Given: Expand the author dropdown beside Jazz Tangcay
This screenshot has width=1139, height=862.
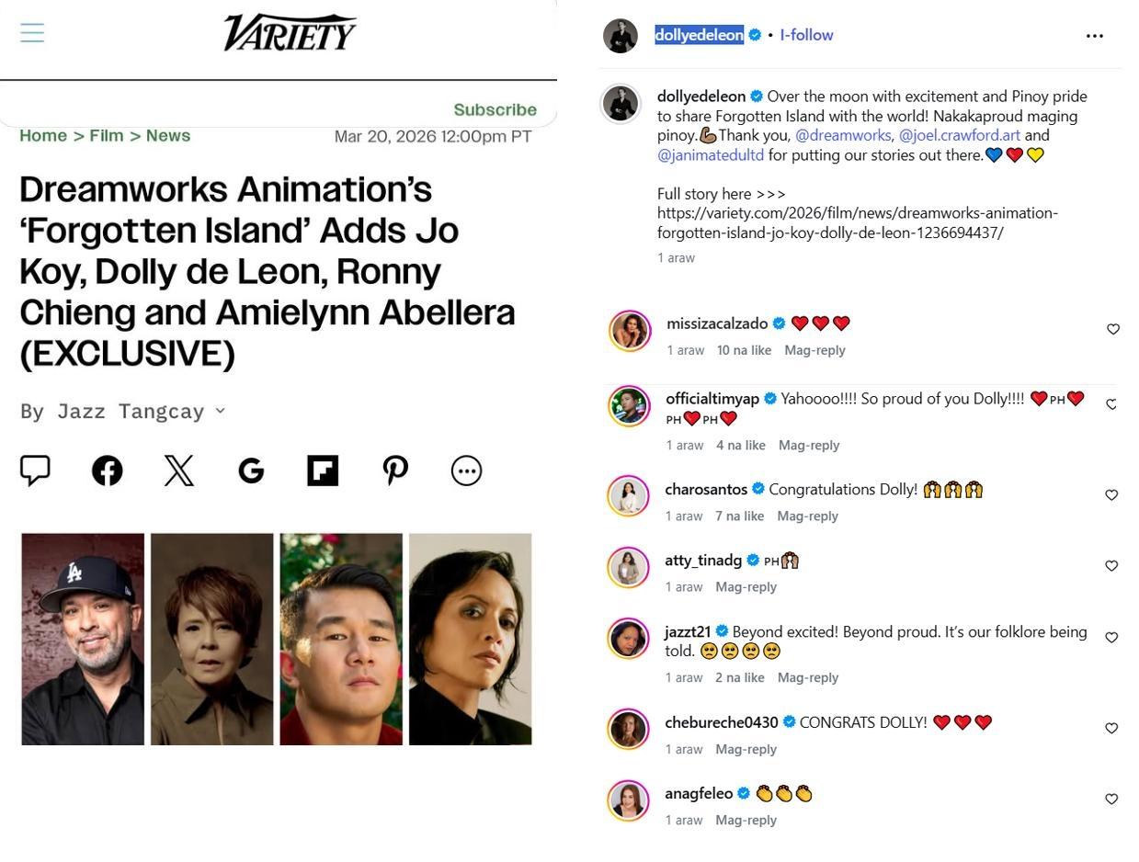Looking at the screenshot, I should tap(220, 411).
